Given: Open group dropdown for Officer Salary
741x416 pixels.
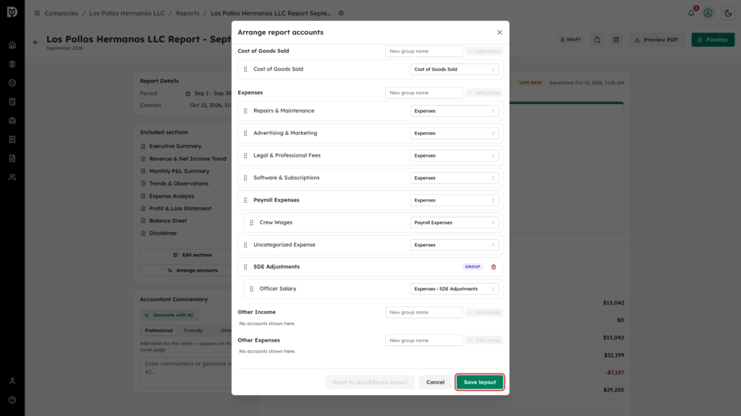Looking at the screenshot, I should (454, 289).
